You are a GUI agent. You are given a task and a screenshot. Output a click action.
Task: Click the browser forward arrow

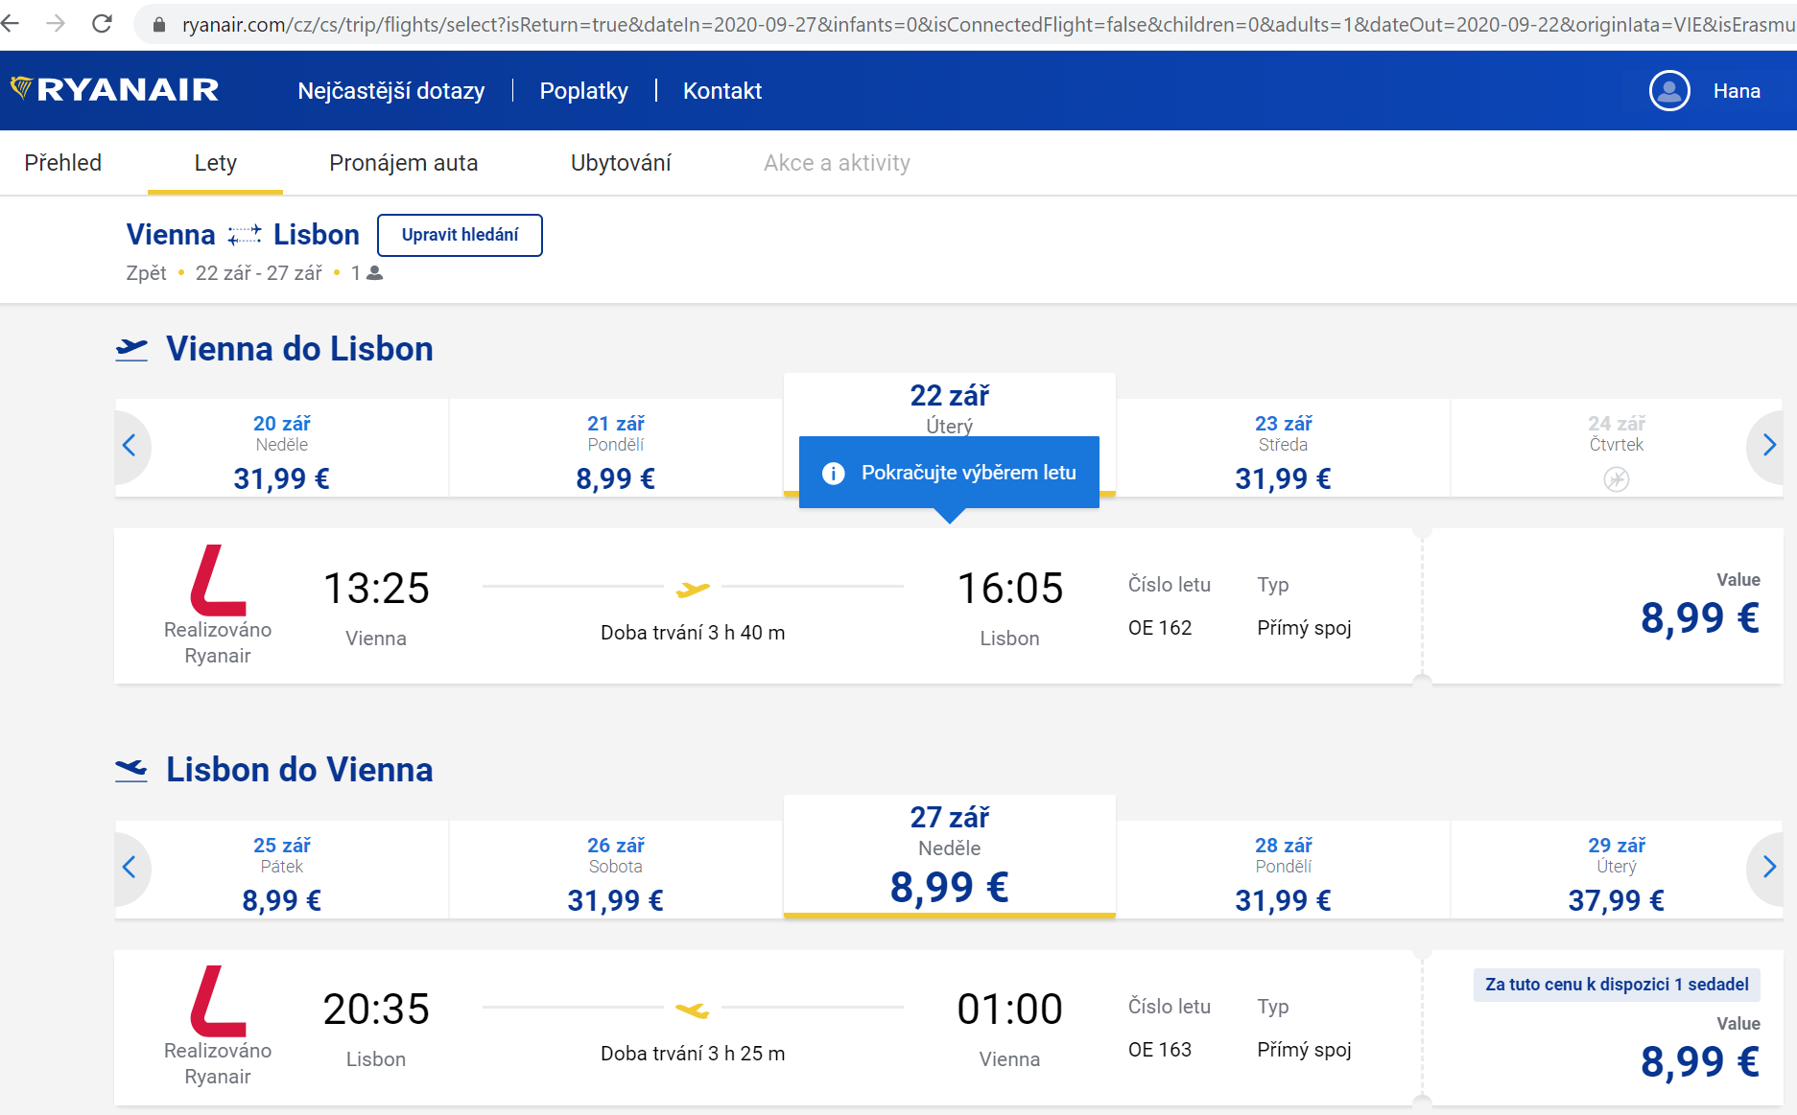tap(56, 24)
